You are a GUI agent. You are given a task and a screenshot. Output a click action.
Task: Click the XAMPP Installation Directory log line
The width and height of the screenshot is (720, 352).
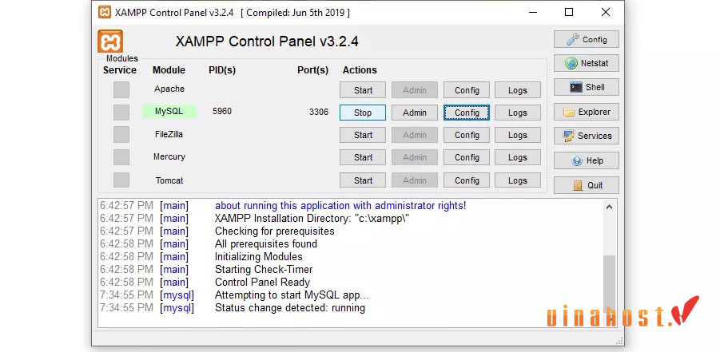pos(312,219)
